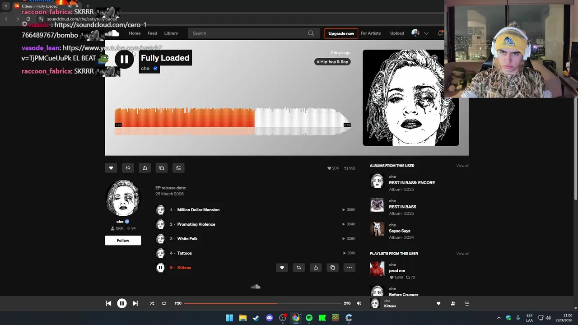Viewport: 578px width, 325px height.
Task: Open the Feed tab
Action: pos(153,33)
